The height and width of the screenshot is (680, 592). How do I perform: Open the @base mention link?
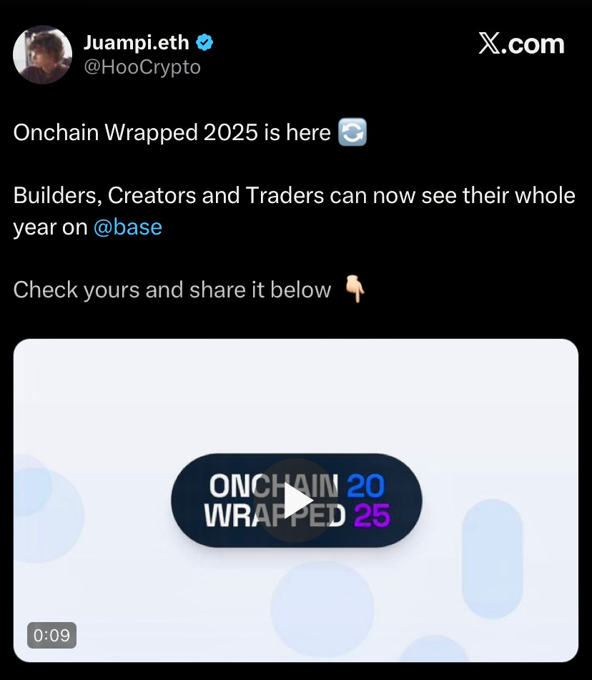(x=128, y=227)
